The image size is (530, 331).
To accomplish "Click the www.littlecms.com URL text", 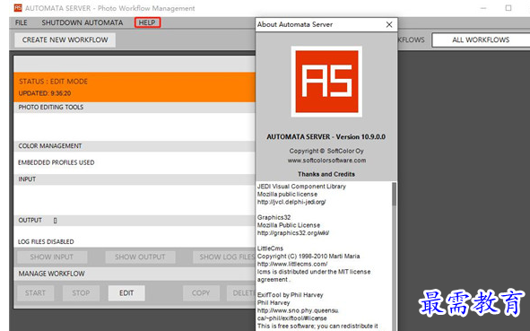I will [x=292, y=264].
